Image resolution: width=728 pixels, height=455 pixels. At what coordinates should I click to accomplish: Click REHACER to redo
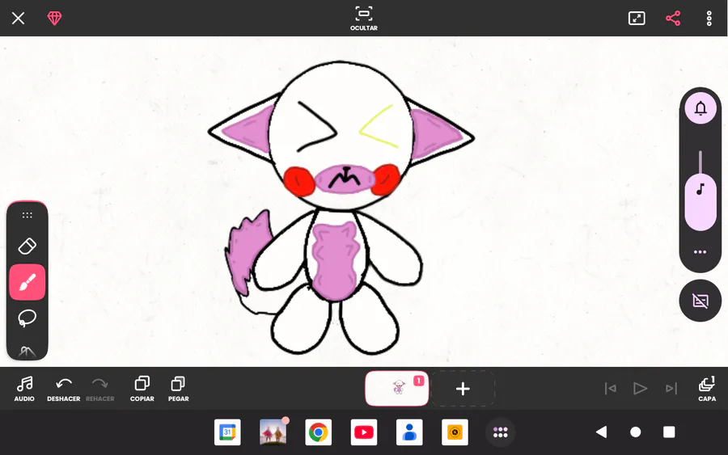coord(99,389)
